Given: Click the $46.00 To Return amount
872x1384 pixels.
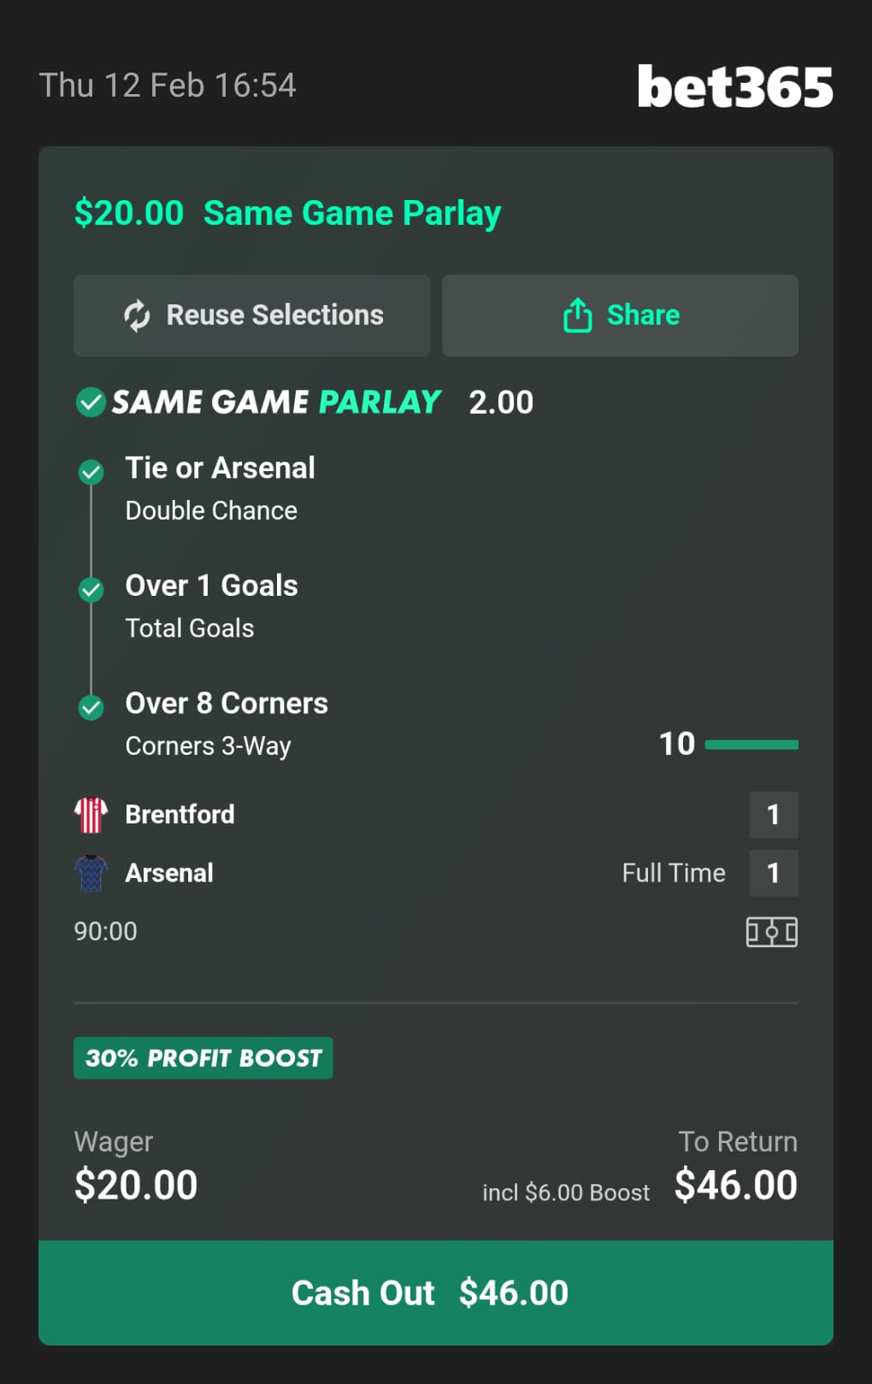Looking at the screenshot, I should tap(735, 1186).
